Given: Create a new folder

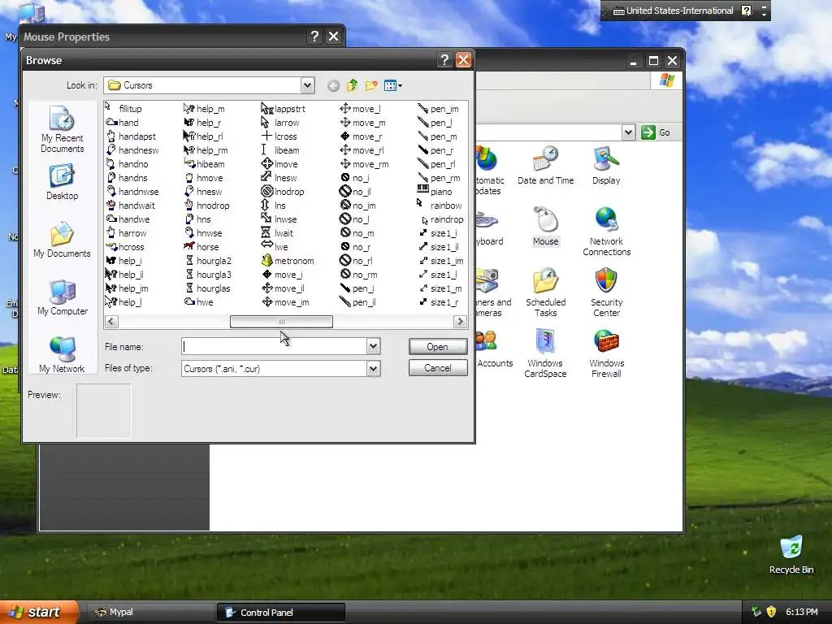Looking at the screenshot, I should point(371,85).
